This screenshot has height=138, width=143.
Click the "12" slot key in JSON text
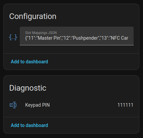tap(66, 38)
